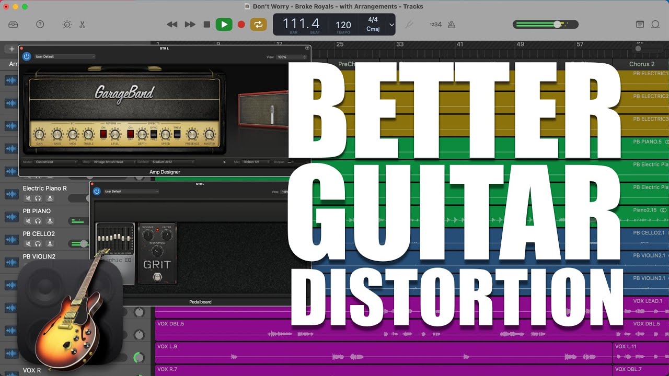
Task: Click the PRESENCE knob on the amp
Action: click(x=192, y=134)
